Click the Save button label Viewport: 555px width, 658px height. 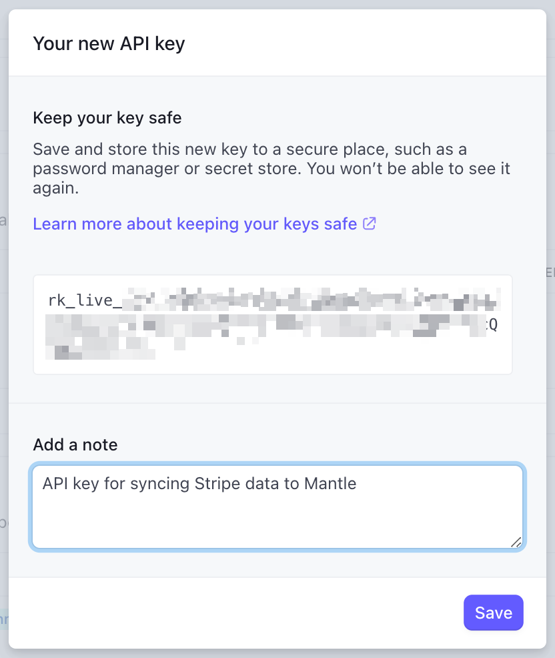(x=493, y=612)
